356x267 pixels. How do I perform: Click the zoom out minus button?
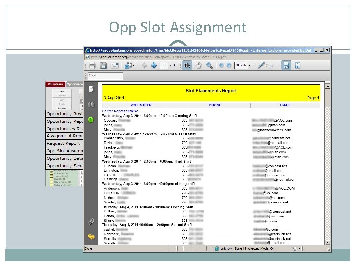click(221, 65)
